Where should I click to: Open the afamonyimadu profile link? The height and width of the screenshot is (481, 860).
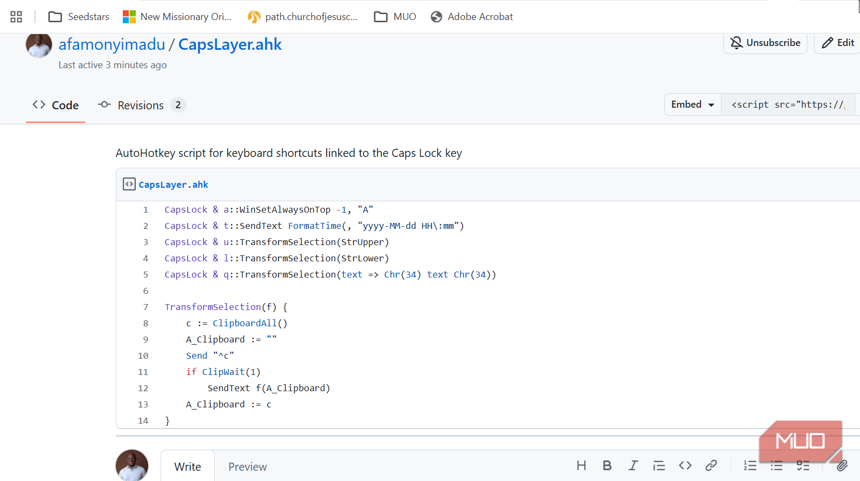112,44
